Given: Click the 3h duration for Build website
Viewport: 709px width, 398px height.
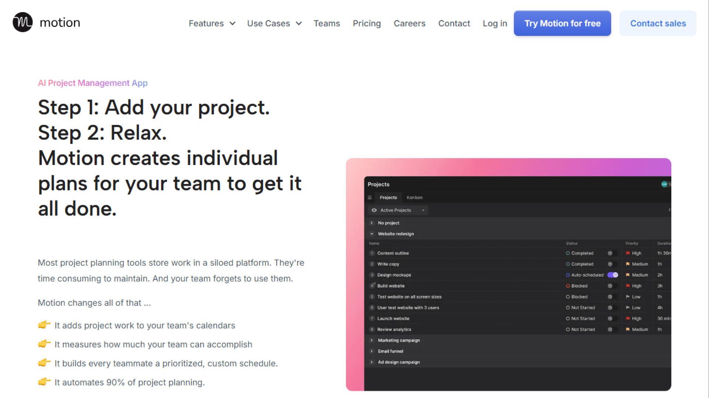Looking at the screenshot, I should point(660,286).
